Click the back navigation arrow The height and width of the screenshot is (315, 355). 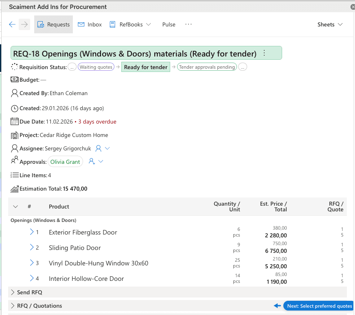[12, 24]
